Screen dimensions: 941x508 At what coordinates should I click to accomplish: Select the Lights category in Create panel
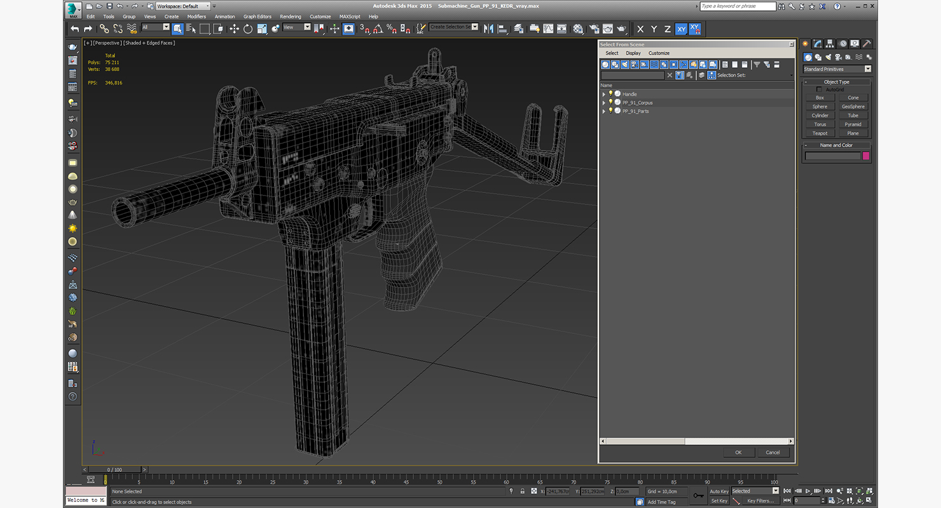pyautogui.click(x=828, y=57)
